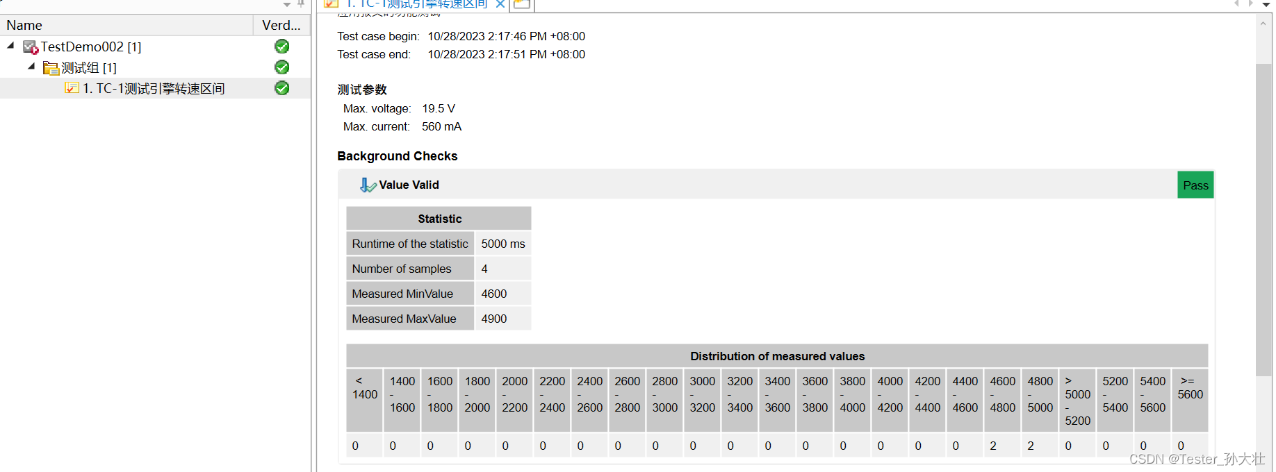Click the 测试组 folder icon
This screenshot has width=1276, height=472.
pos(51,68)
